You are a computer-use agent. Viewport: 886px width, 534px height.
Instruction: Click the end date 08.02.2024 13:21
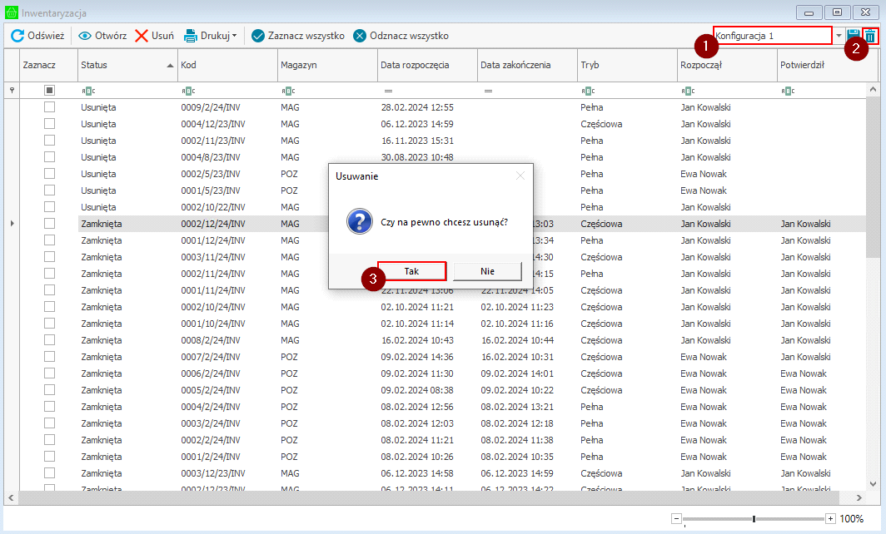coord(517,407)
